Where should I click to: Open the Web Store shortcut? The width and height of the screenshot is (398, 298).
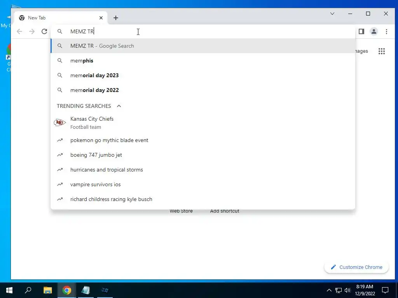[x=181, y=211]
